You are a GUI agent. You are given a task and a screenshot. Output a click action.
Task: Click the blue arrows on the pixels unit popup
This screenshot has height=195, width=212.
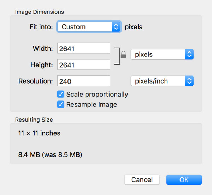(x=189, y=55)
